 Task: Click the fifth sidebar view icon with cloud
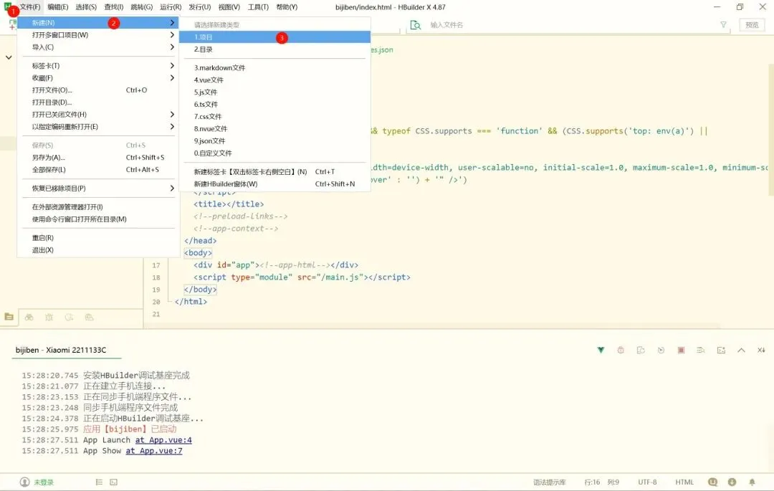[89, 317]
